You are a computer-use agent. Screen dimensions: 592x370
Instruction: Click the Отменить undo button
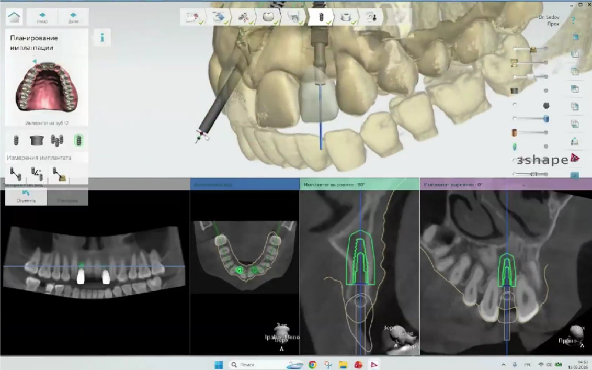26,197
